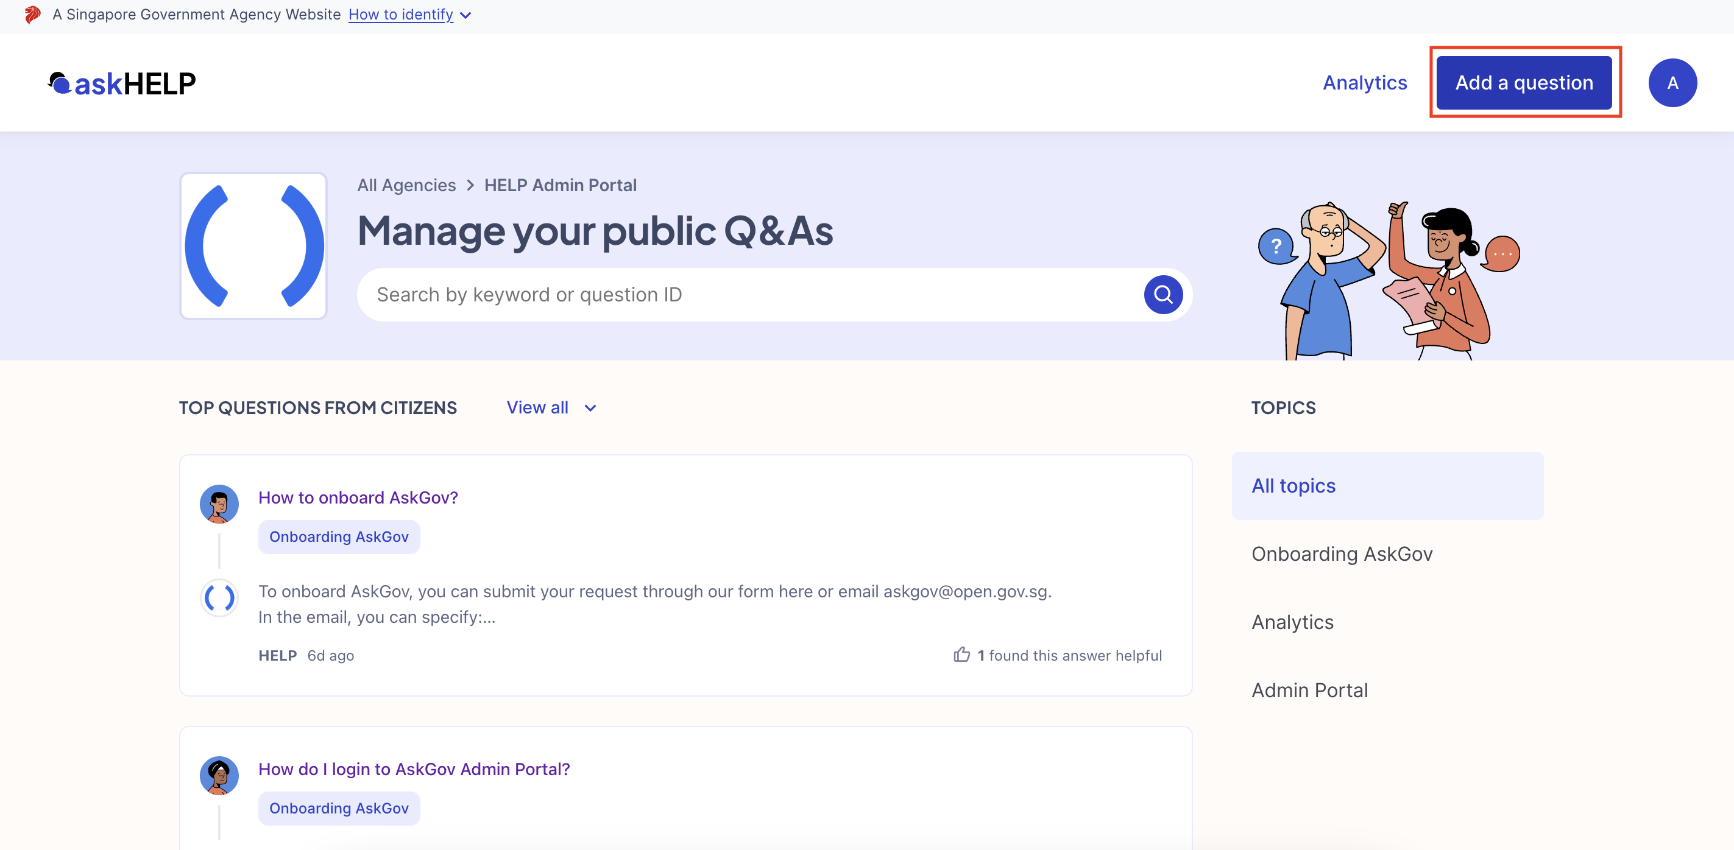1734x850 pixels.
Task: Click the askHELP logo
Action: tap(122, 83)
